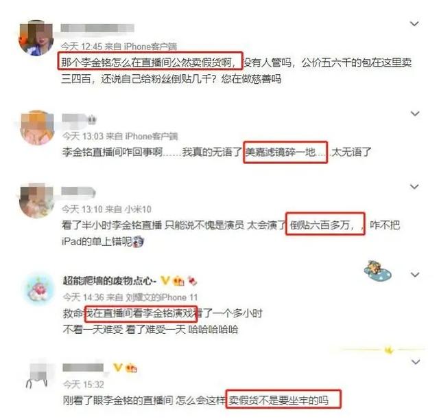
Task: Open avatar of 15:32 post author
Action: point(38,375)
